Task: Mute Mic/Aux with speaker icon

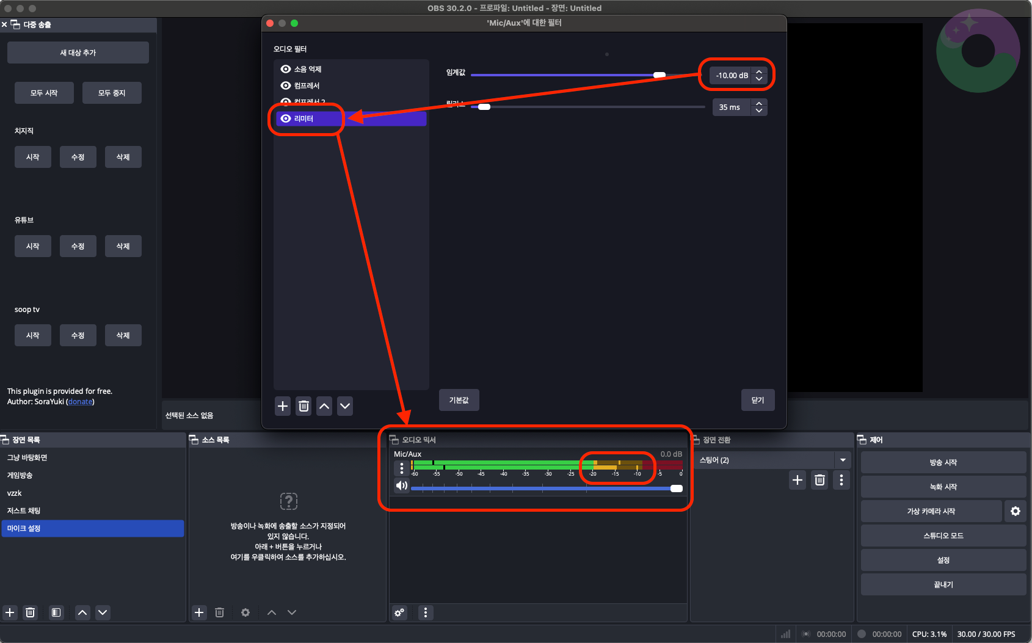Action: click(x=401, y=486)
